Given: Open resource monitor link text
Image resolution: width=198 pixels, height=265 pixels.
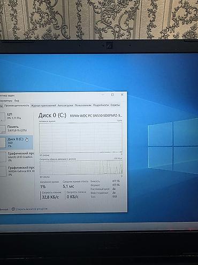Looking at the screenshot, I should coord(32,209).
